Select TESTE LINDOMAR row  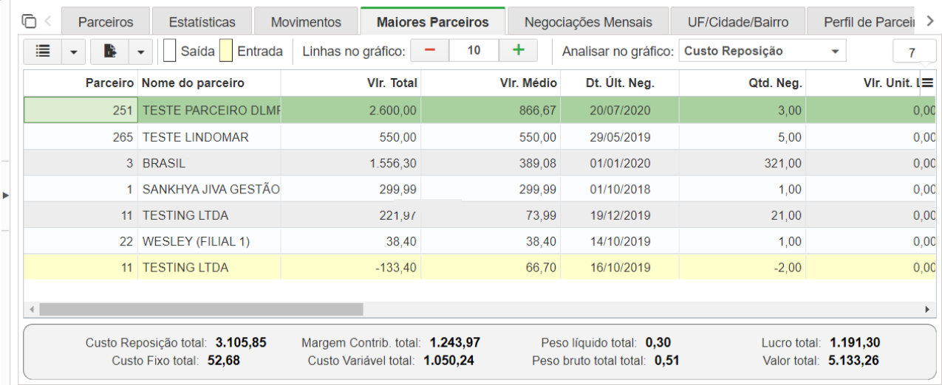tap(195, 137)
